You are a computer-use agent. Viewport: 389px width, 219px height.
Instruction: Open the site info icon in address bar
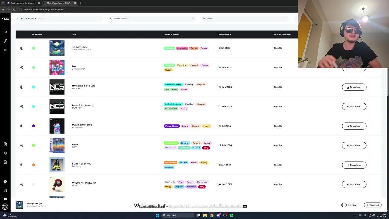(21, 9)
